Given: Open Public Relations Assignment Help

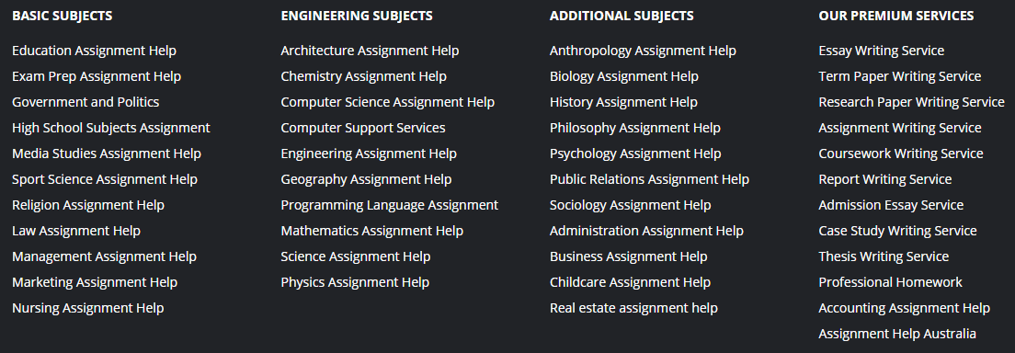Looking at the screenshot, I should [x=649, y=179].
